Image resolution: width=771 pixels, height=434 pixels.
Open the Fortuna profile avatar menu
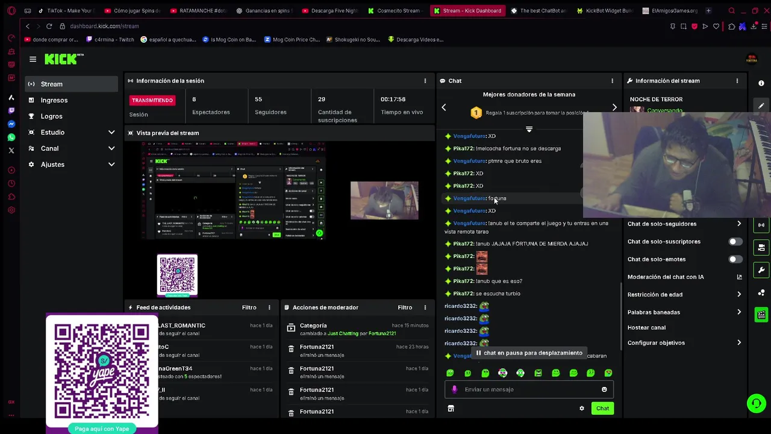coord(751,58)
